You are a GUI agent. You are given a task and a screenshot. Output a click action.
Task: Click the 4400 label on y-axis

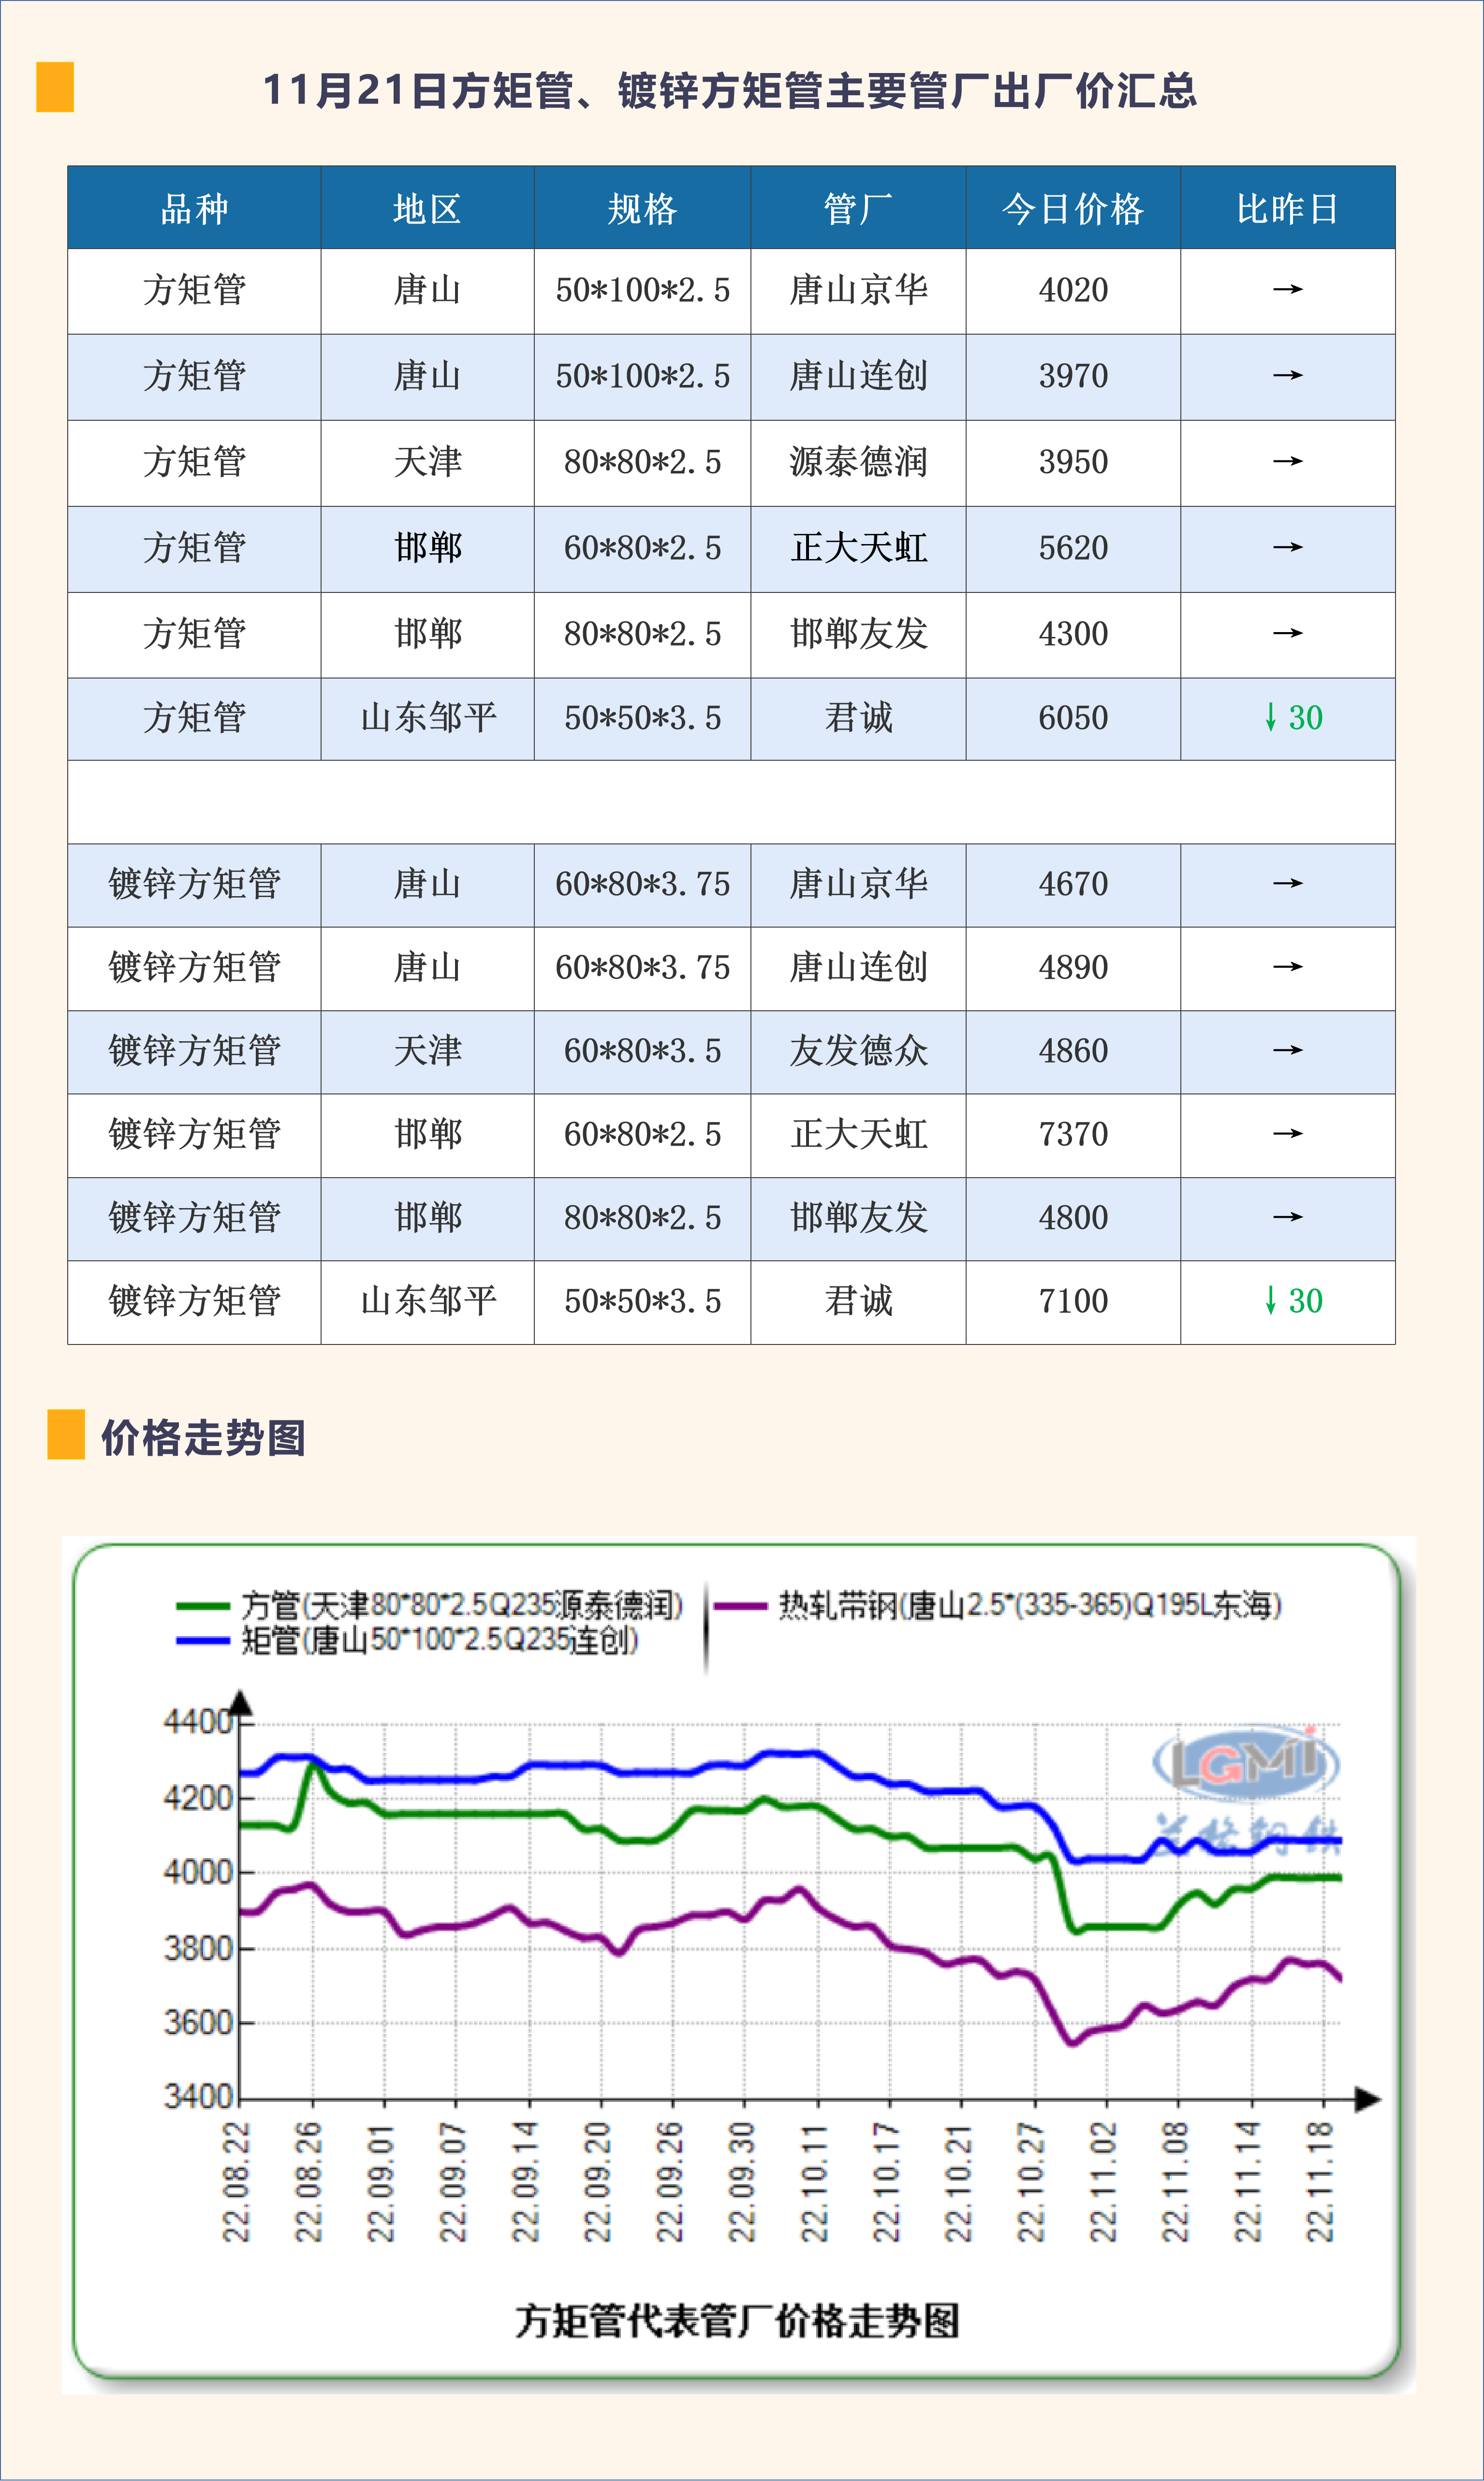tap(198, 1721)
